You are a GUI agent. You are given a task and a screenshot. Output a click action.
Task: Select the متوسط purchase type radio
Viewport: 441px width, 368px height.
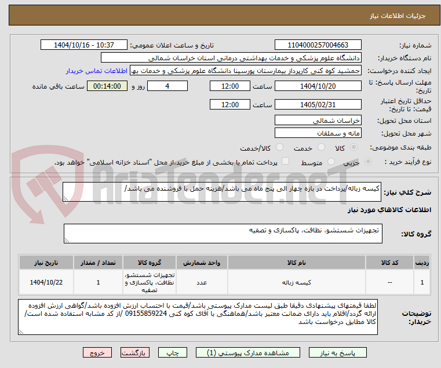[331, 162]
